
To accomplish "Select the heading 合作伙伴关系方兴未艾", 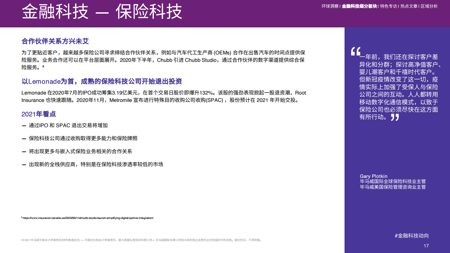I will tap(55, 41).
